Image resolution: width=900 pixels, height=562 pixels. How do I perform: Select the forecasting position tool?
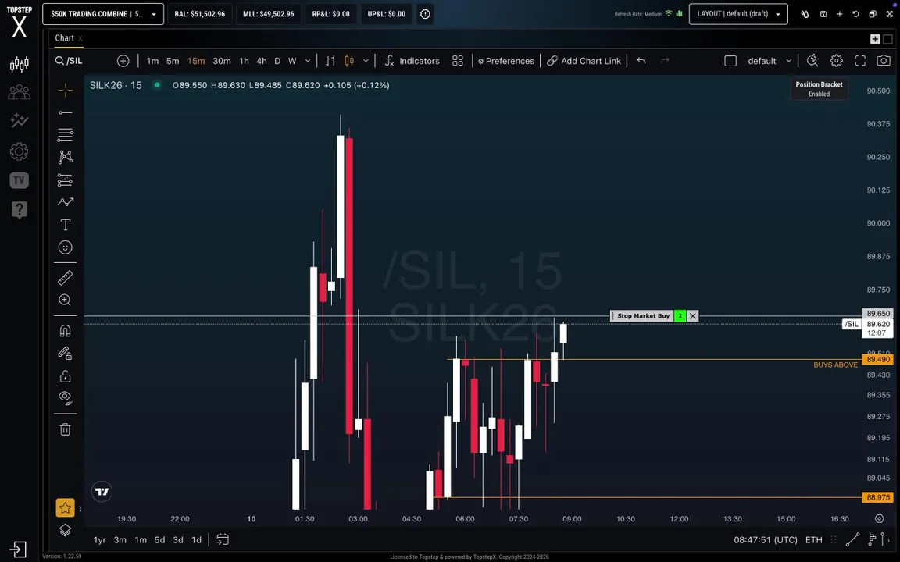click(x=66, y=180)
